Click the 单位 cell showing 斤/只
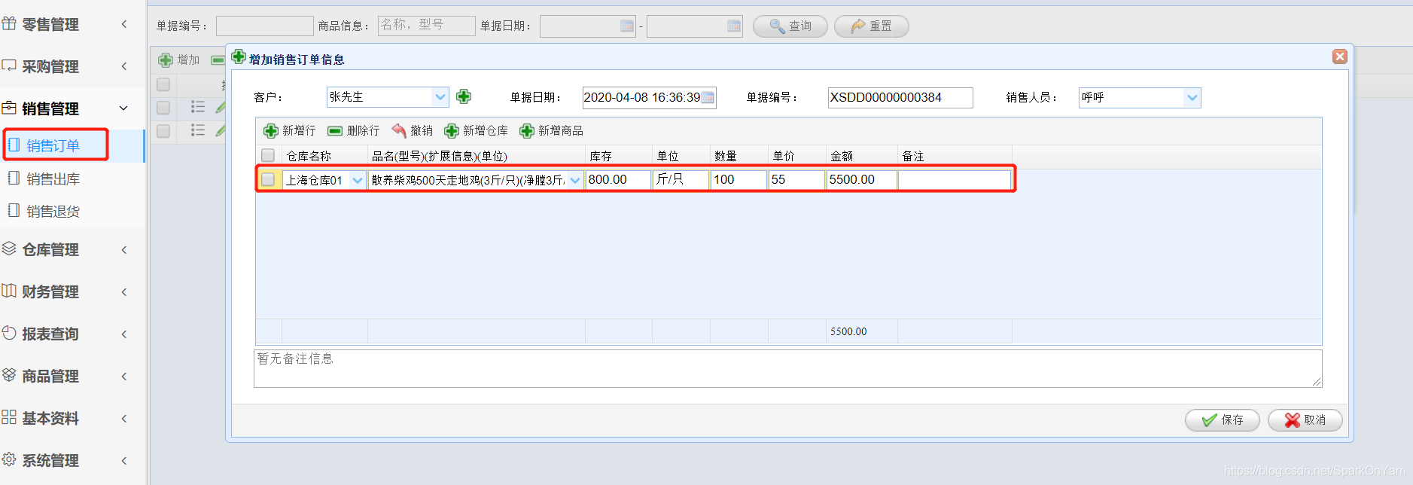1413x485 pixels. (x=681, y=179)
